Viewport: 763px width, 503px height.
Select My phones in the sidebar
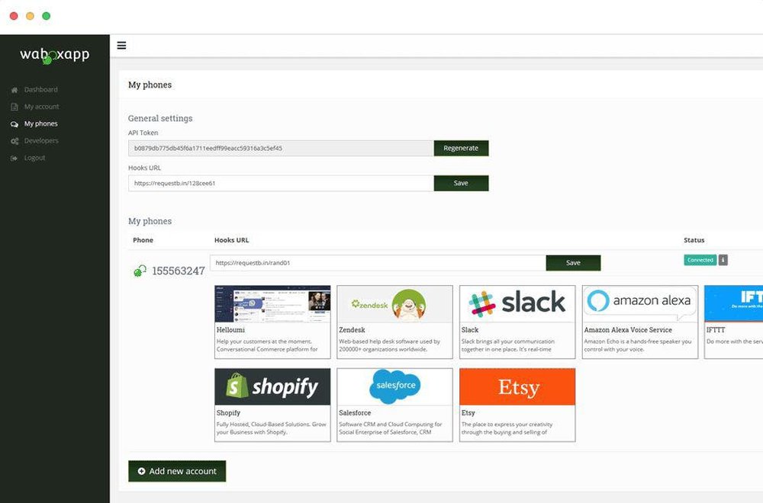pos(41,123)
